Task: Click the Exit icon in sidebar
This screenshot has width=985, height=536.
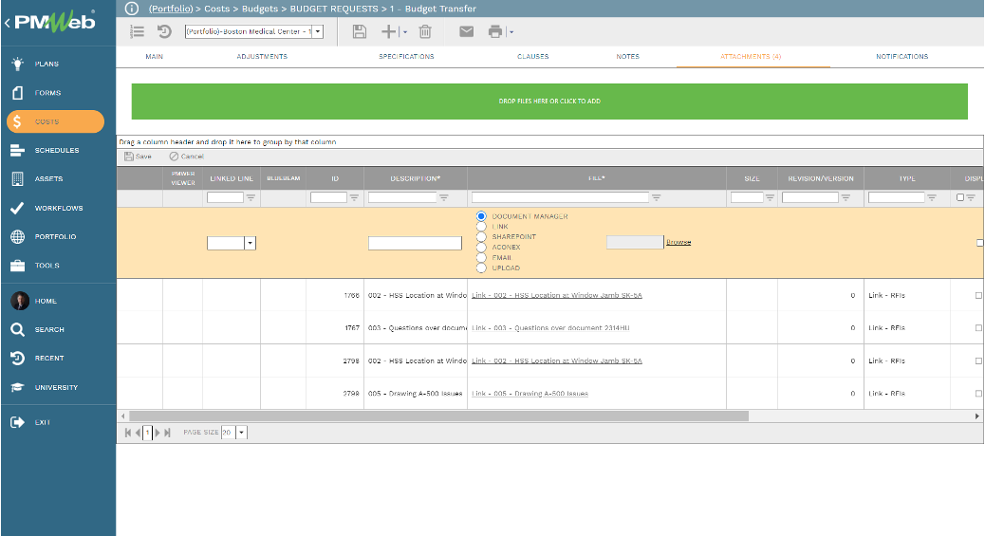Action: 18,422
